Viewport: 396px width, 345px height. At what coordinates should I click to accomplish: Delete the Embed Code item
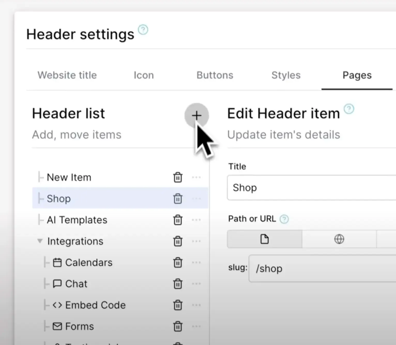178,305
